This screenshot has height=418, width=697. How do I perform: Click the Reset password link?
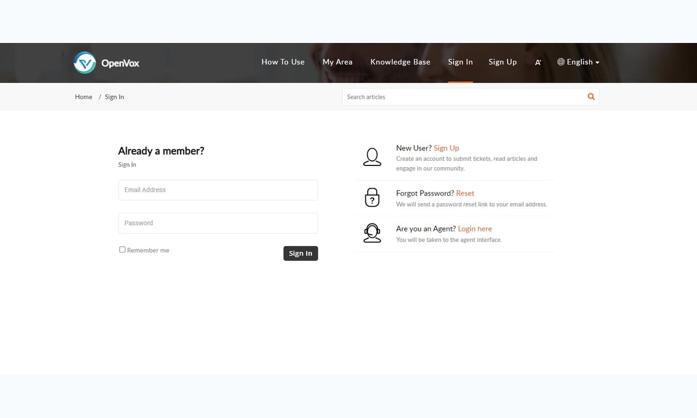click(465, 193)
